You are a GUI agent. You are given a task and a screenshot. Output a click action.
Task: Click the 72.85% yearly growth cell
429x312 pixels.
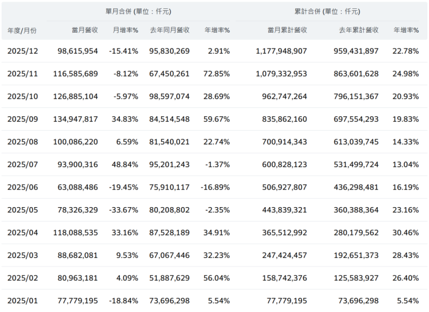217,74
